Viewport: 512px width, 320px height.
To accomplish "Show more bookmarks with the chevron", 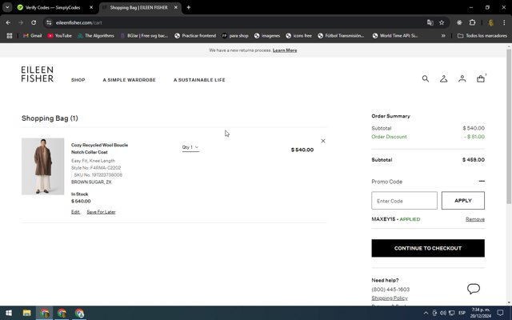I will (443, 35).
